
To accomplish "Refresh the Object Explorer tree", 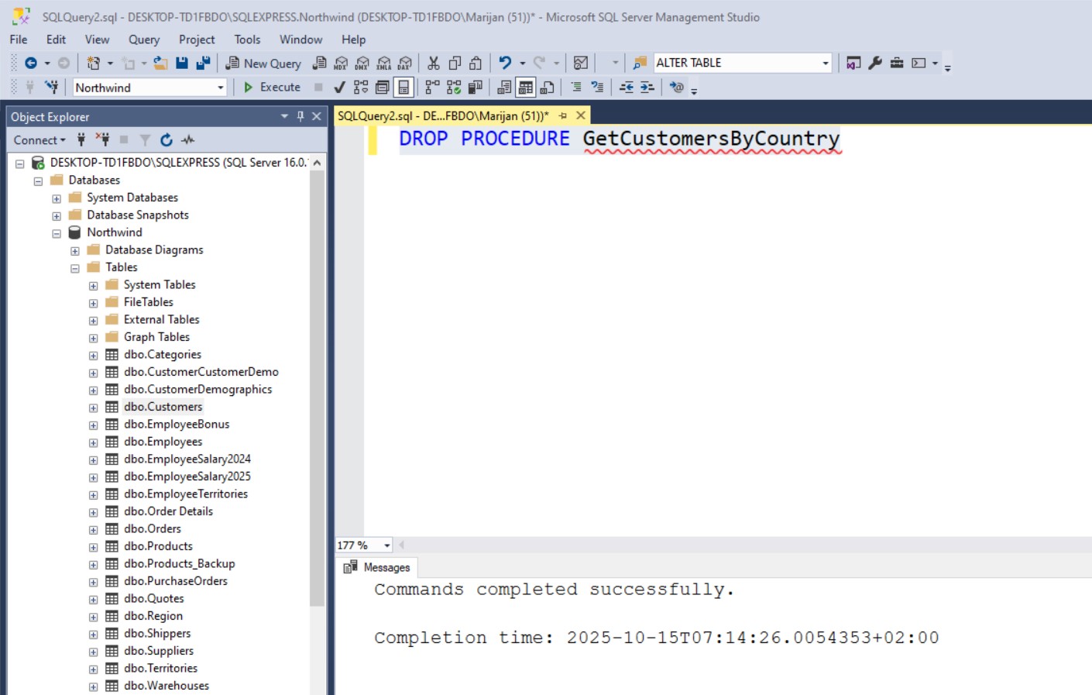I will pyautogui.click(x=166, y=140).
